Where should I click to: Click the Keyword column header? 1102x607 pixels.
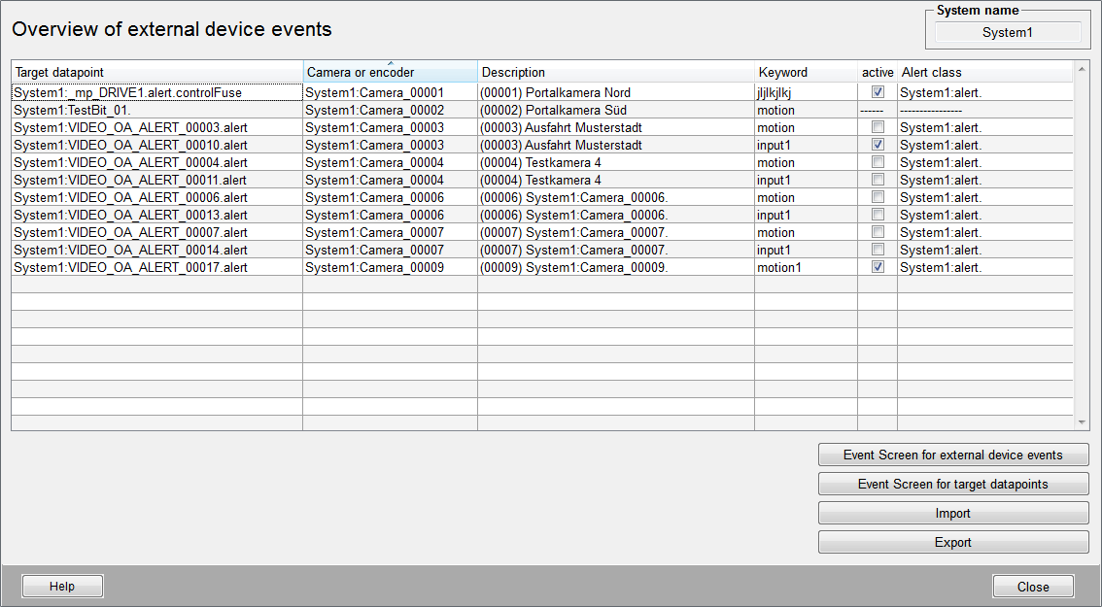pyautogui.click(x=805, y=73)
